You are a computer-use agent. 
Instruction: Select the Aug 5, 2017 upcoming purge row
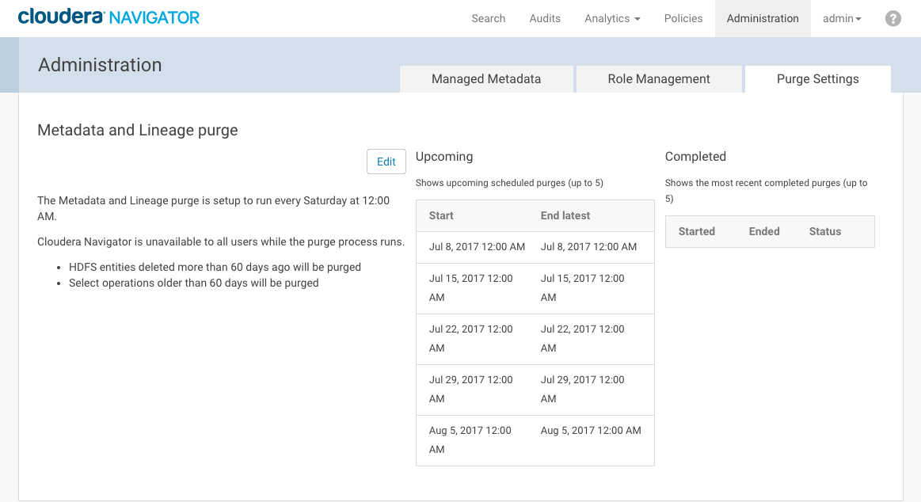point(535,440)
